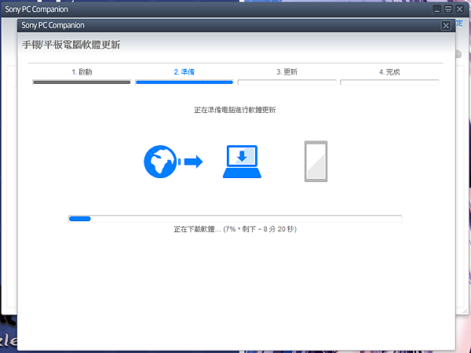Screen dimensions: 471x353
Task: Click the laptop download icon
Action: point(242,162)
